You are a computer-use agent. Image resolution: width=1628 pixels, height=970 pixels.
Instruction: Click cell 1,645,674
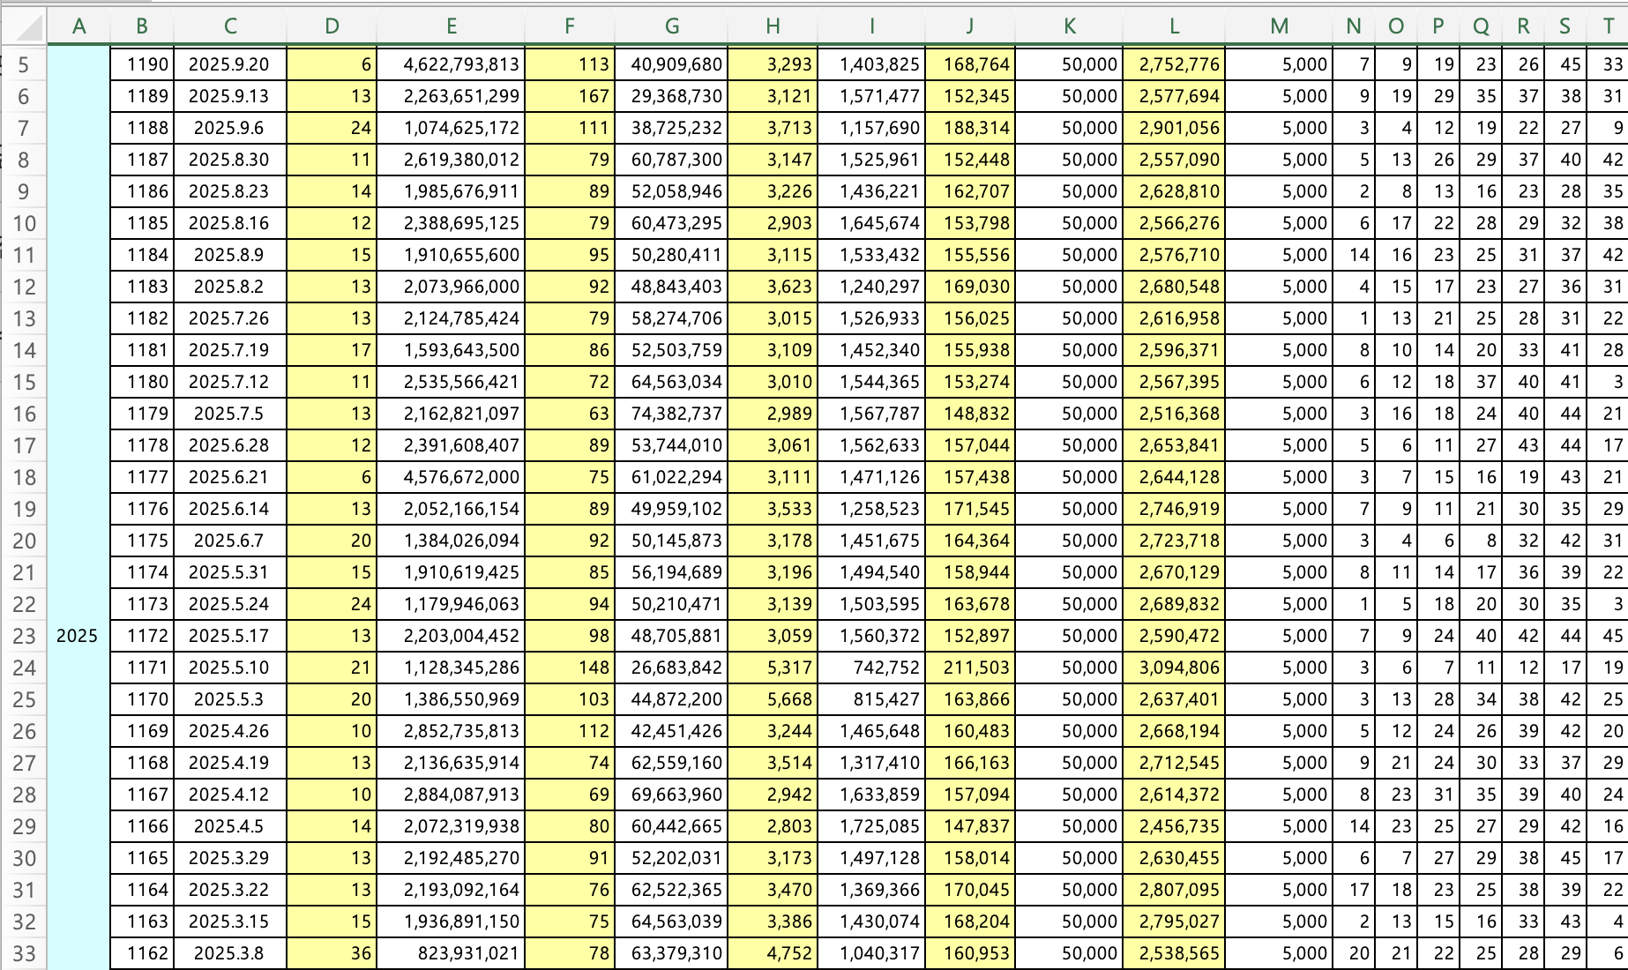click(x=871, y=223)
